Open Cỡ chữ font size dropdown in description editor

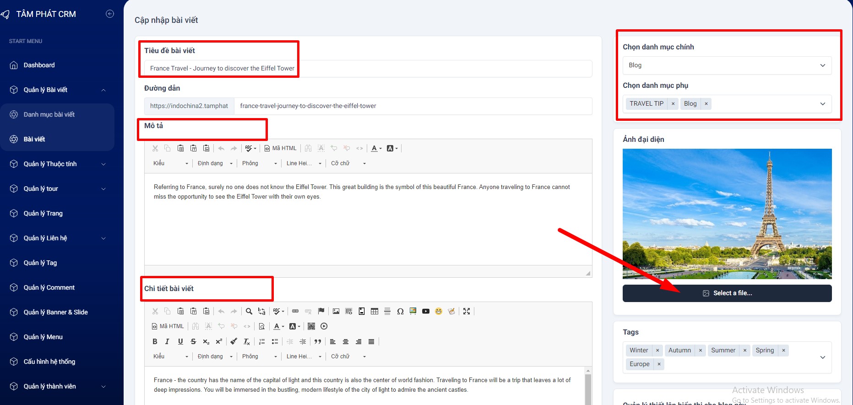[348, 163]
